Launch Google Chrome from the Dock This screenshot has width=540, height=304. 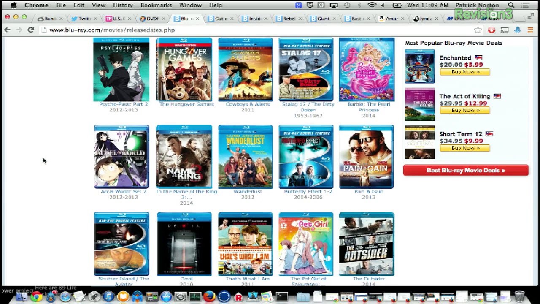pos(36,297)
